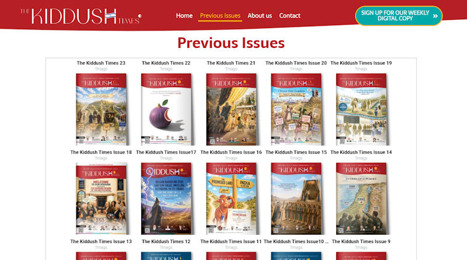Click title 'The Kiddush Times 22'
This screenshot has width=467, height=260.
click(x=166, y=63)
